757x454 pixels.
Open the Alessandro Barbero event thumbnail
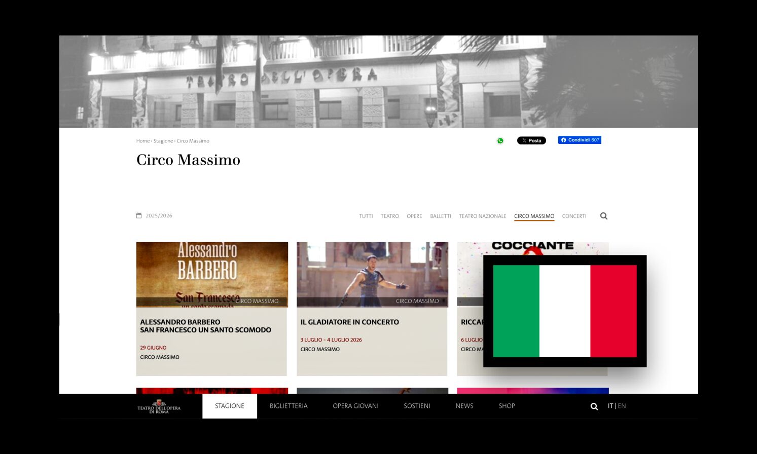tap(212, 275)
